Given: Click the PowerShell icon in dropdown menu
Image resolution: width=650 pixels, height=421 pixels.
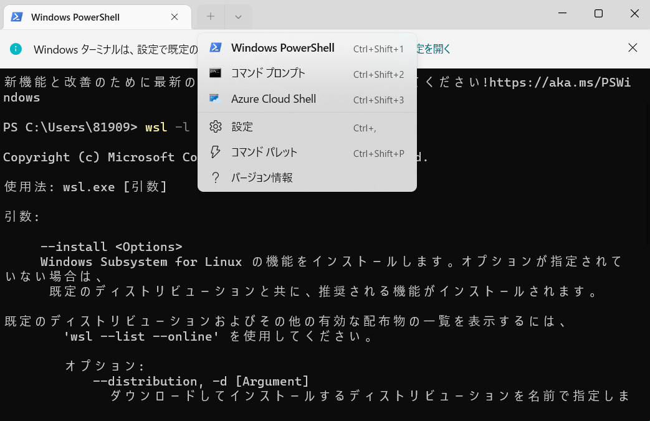Looking at the screenshot, I should click(215, 47).
